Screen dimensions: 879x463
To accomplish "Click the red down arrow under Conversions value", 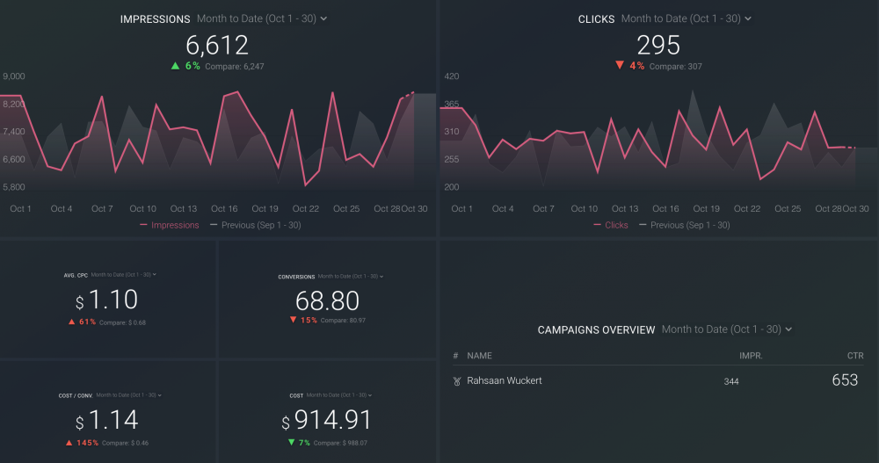I will [293, 321].
